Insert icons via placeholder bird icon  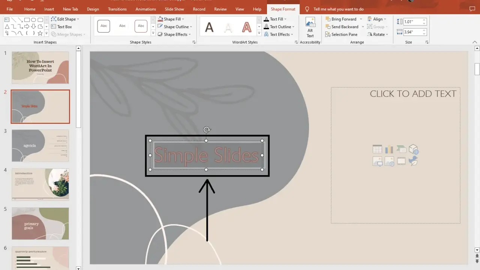[x=413, y=161]
